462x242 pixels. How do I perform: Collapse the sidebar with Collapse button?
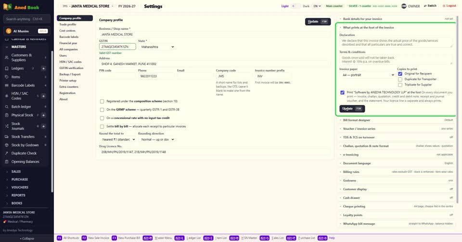27,239
